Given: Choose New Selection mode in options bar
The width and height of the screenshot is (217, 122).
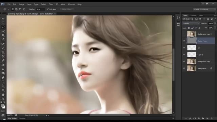Looking at the screenshot, I should click(x=13, y=9).
